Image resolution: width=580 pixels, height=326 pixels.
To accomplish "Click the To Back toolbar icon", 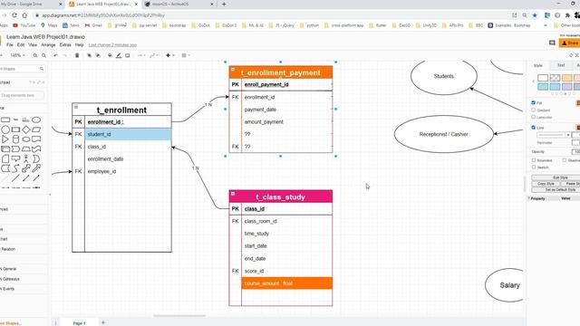I will [98, 55].
